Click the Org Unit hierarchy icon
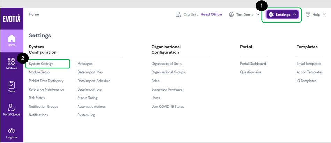 point(179,15)
